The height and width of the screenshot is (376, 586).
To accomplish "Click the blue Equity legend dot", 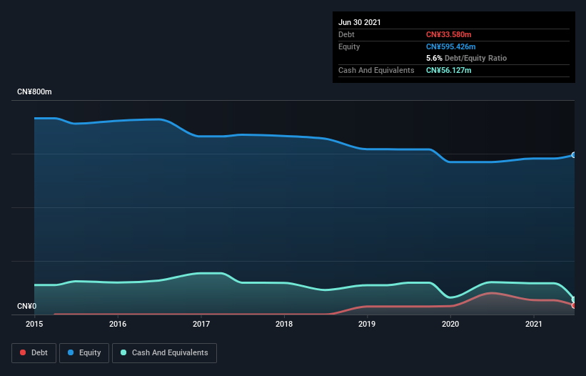I will [71, 352].
